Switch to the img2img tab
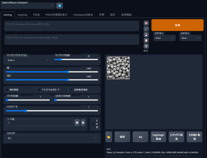Screen dimensions: 207x158 [x=22, y=15]
